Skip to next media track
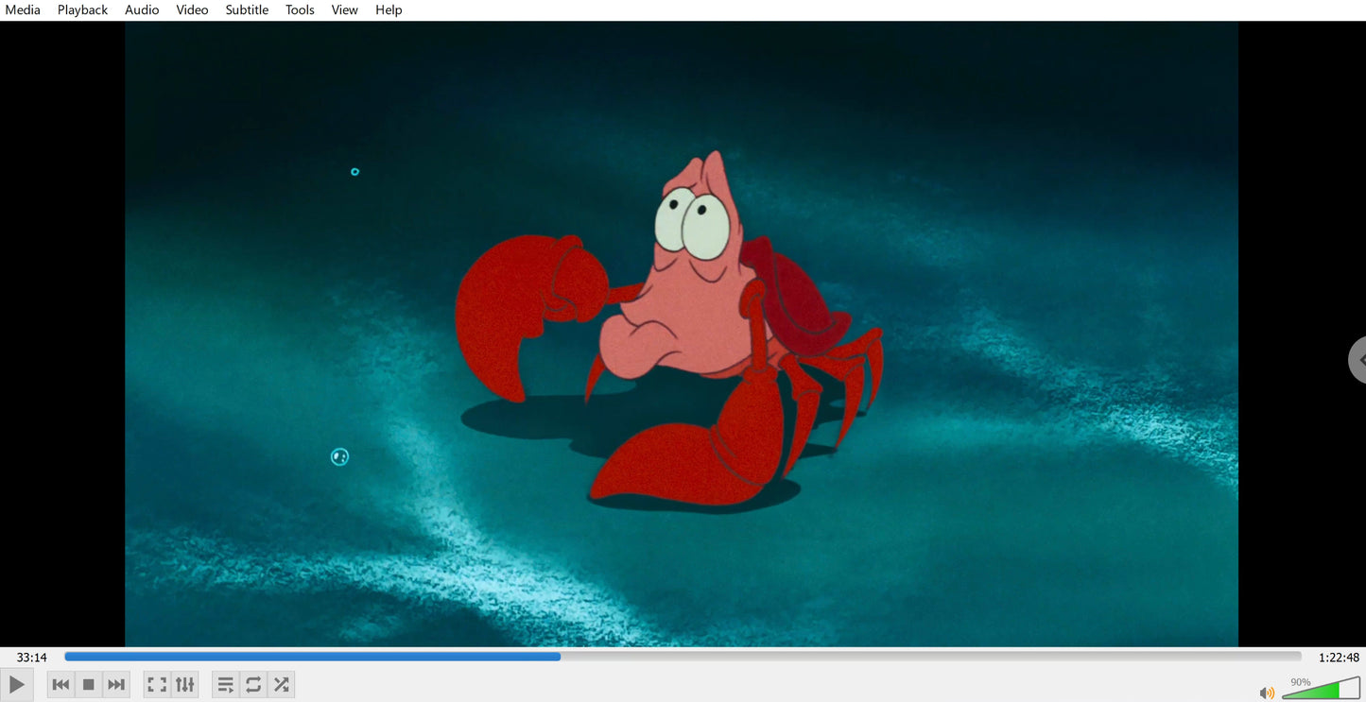The height and width of the screenshot is (702, 1366). 116,685
